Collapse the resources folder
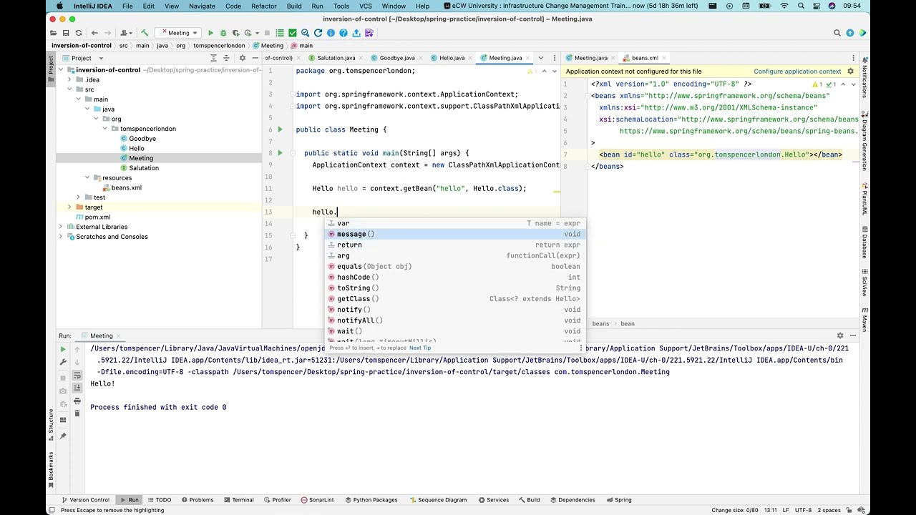This screenshot has height=515, width=916. pos(87,177)
